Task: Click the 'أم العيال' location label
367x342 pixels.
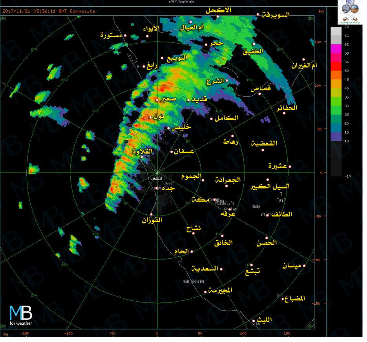Action: point(192,27)
